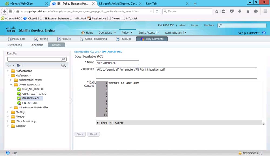Click the Logout link
This screenshot has width=270, height=156.
(x=195, y=25)
